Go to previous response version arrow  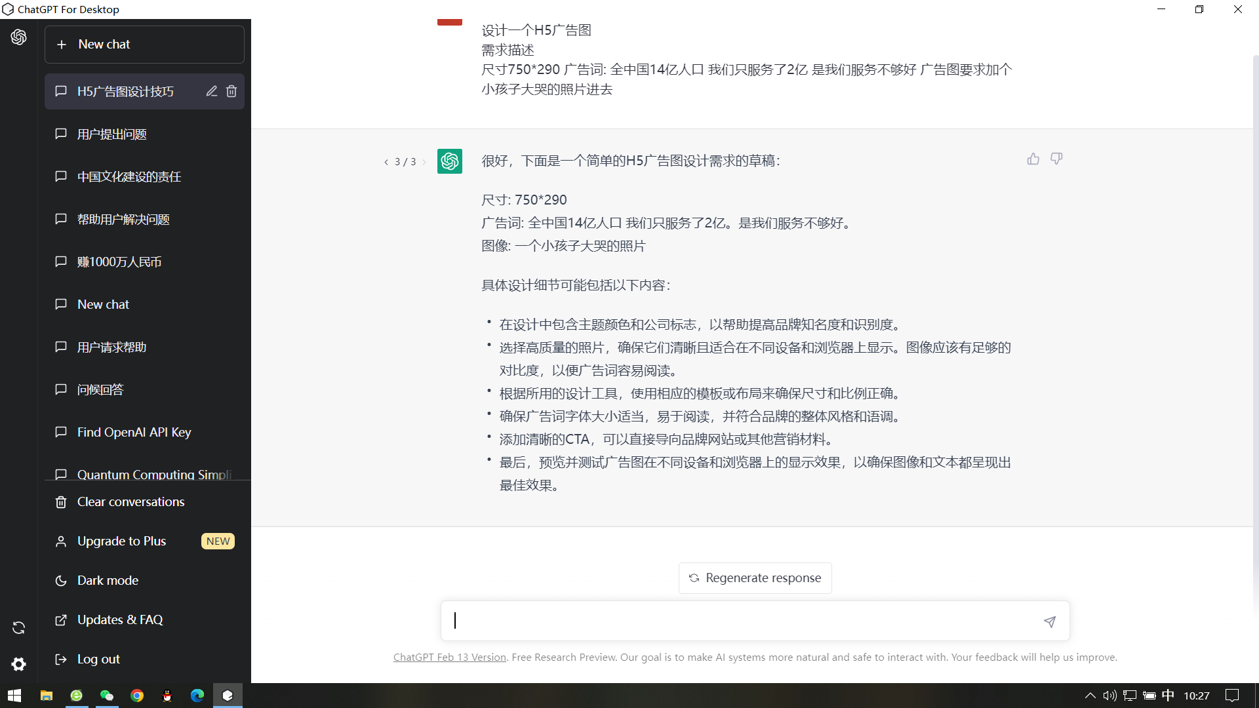pos(386,162)
